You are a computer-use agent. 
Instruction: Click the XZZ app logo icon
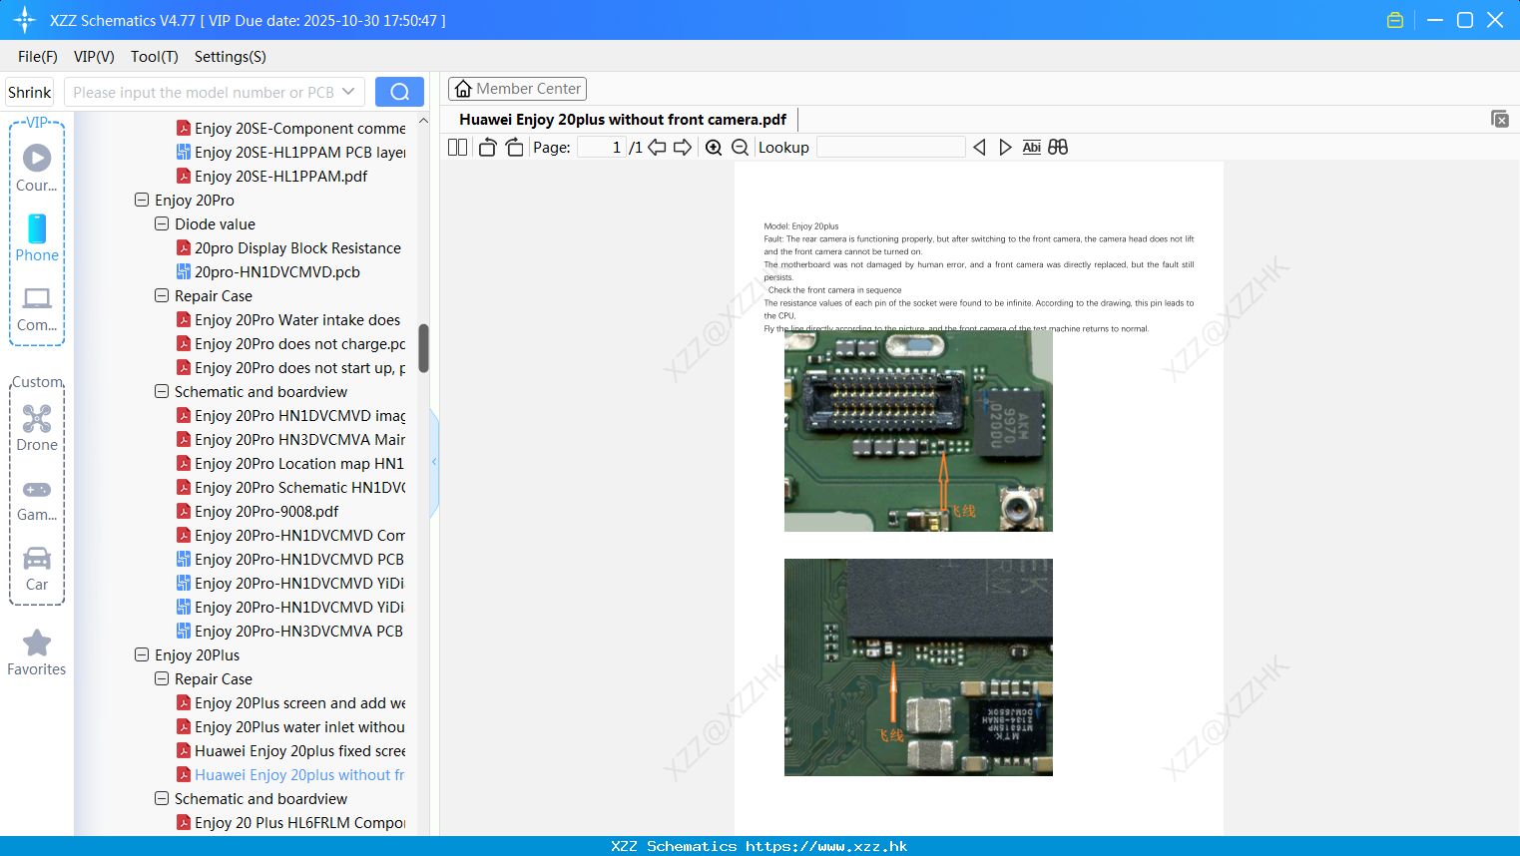pyautogui.click(x=25, y=20)
